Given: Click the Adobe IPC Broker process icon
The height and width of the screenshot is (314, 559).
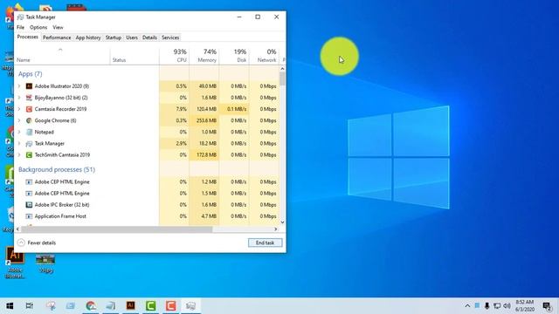Looking at the screenshot, I should coord(29,205).
